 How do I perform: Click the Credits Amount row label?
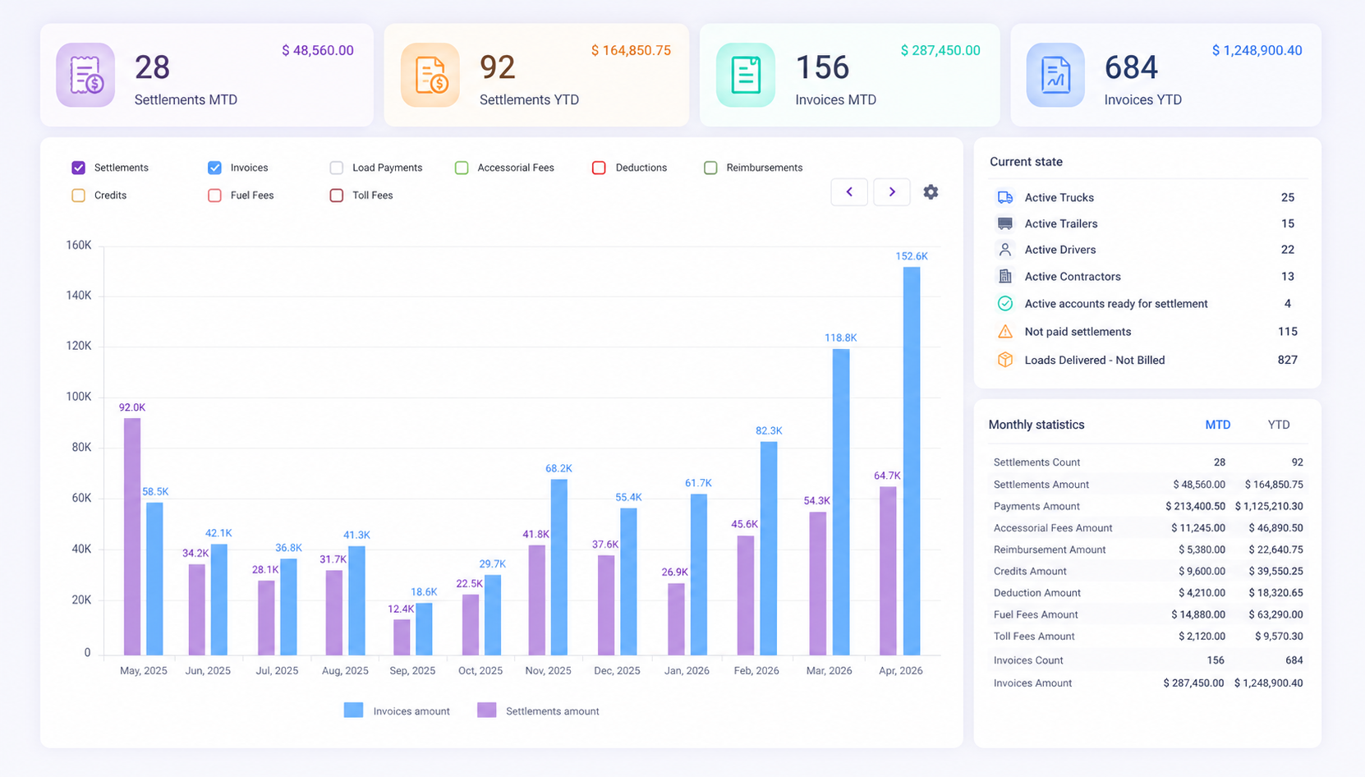tap(1030, 571)
